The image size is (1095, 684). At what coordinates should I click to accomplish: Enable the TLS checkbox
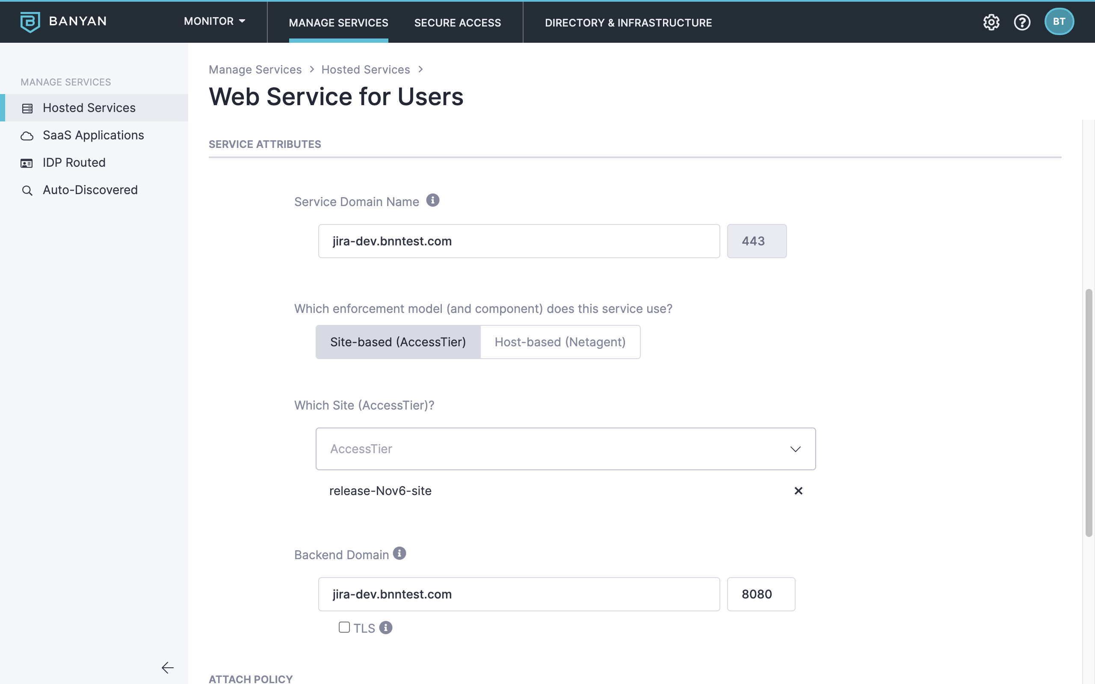(344, 628)
